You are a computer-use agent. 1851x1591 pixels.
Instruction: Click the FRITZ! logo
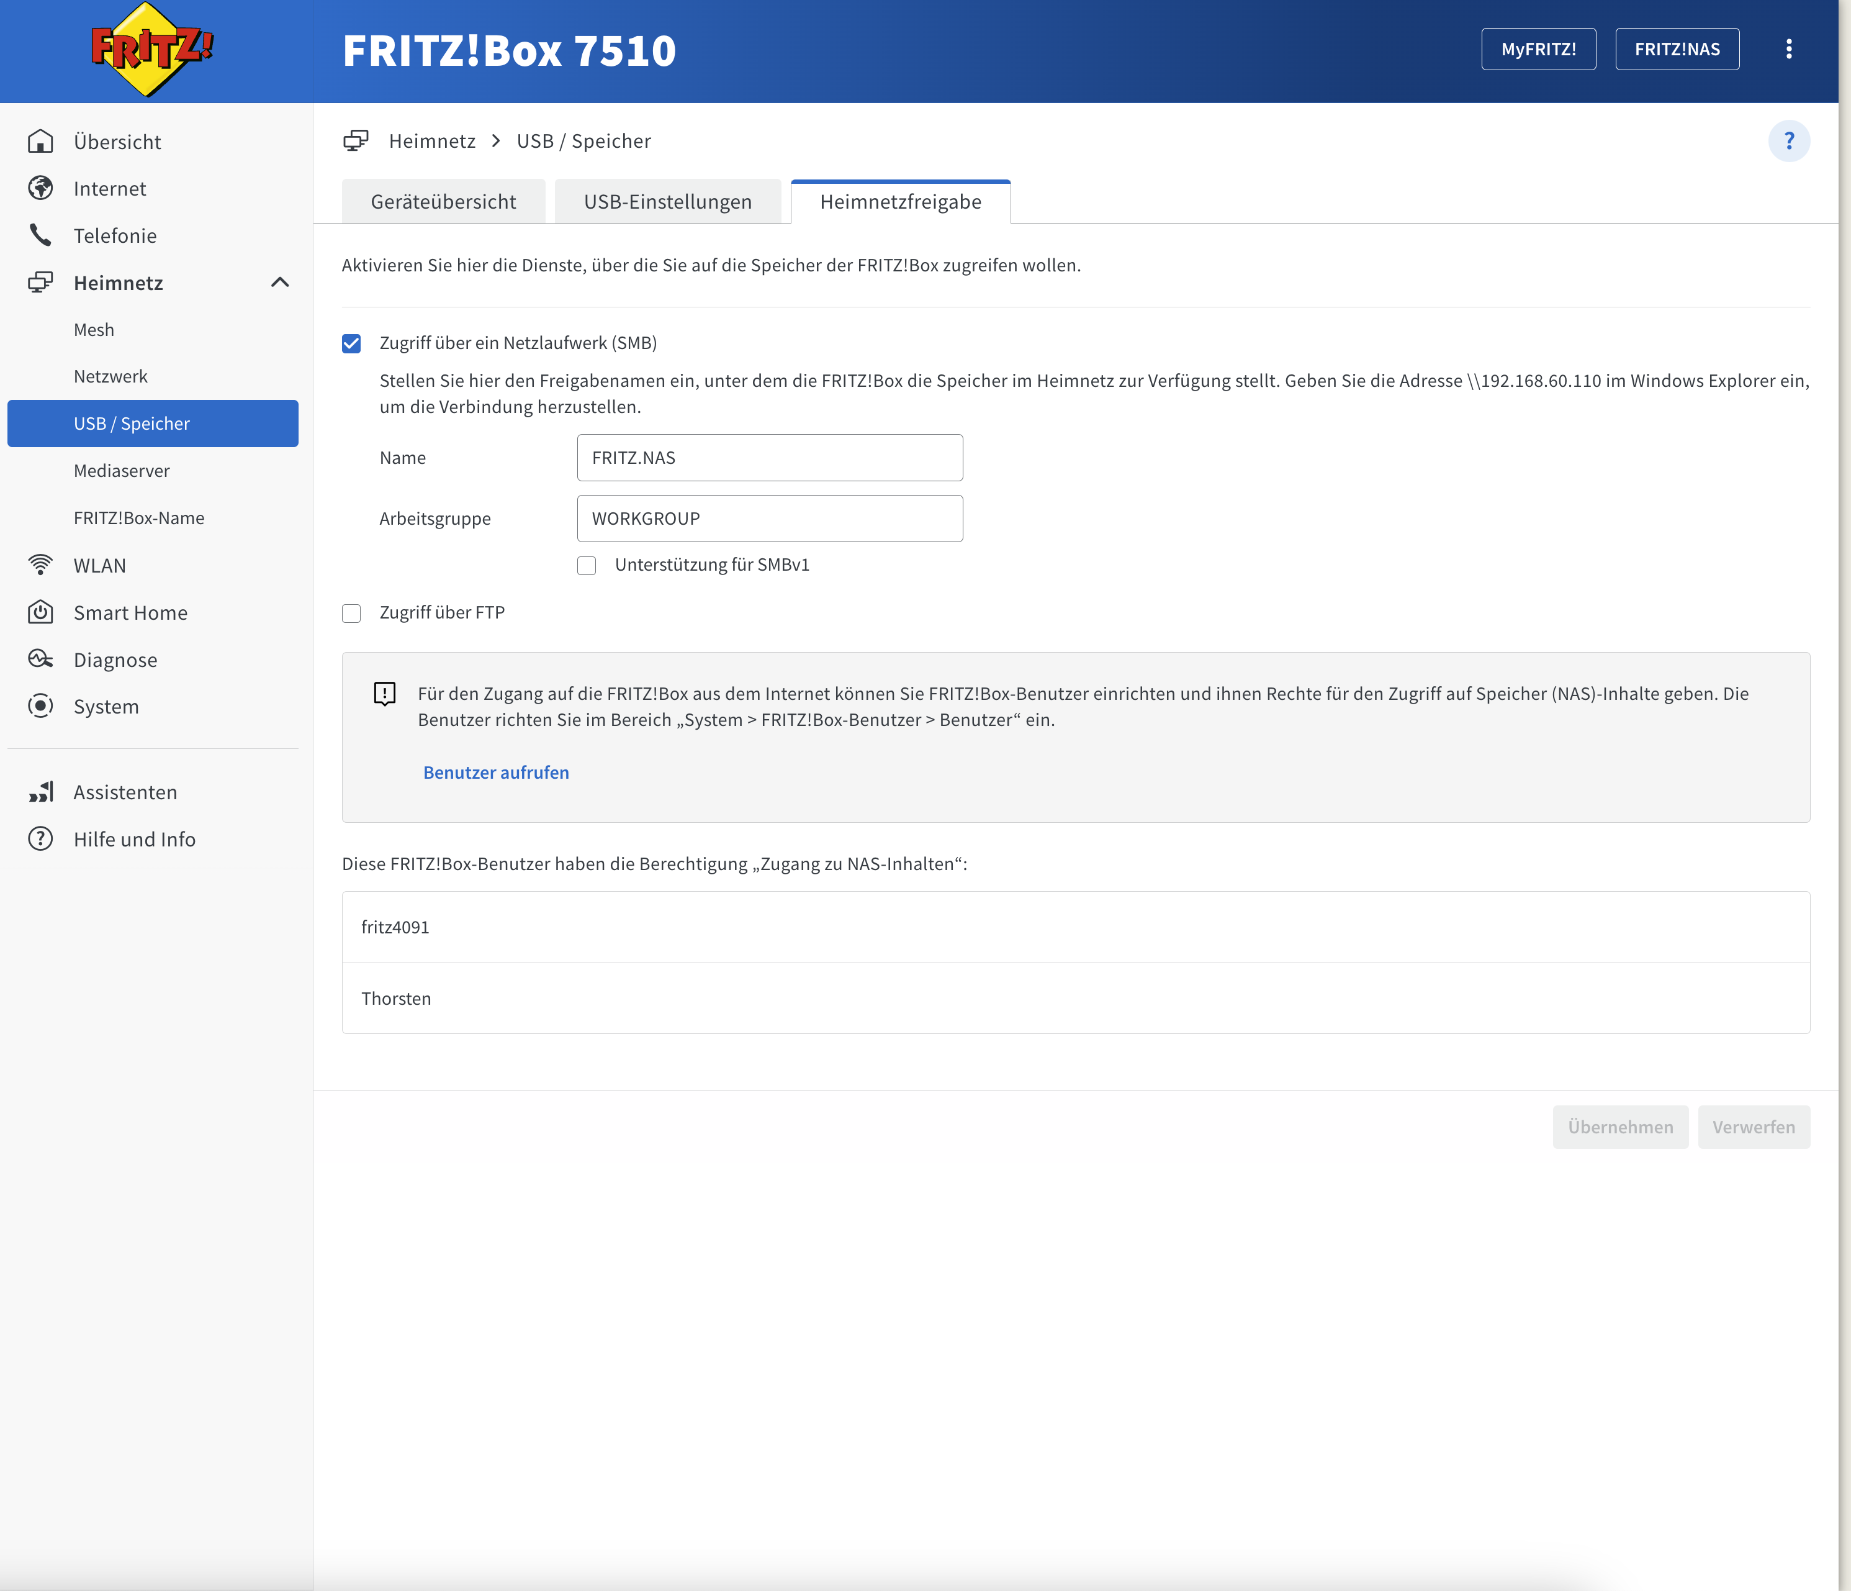click(153, 49)
